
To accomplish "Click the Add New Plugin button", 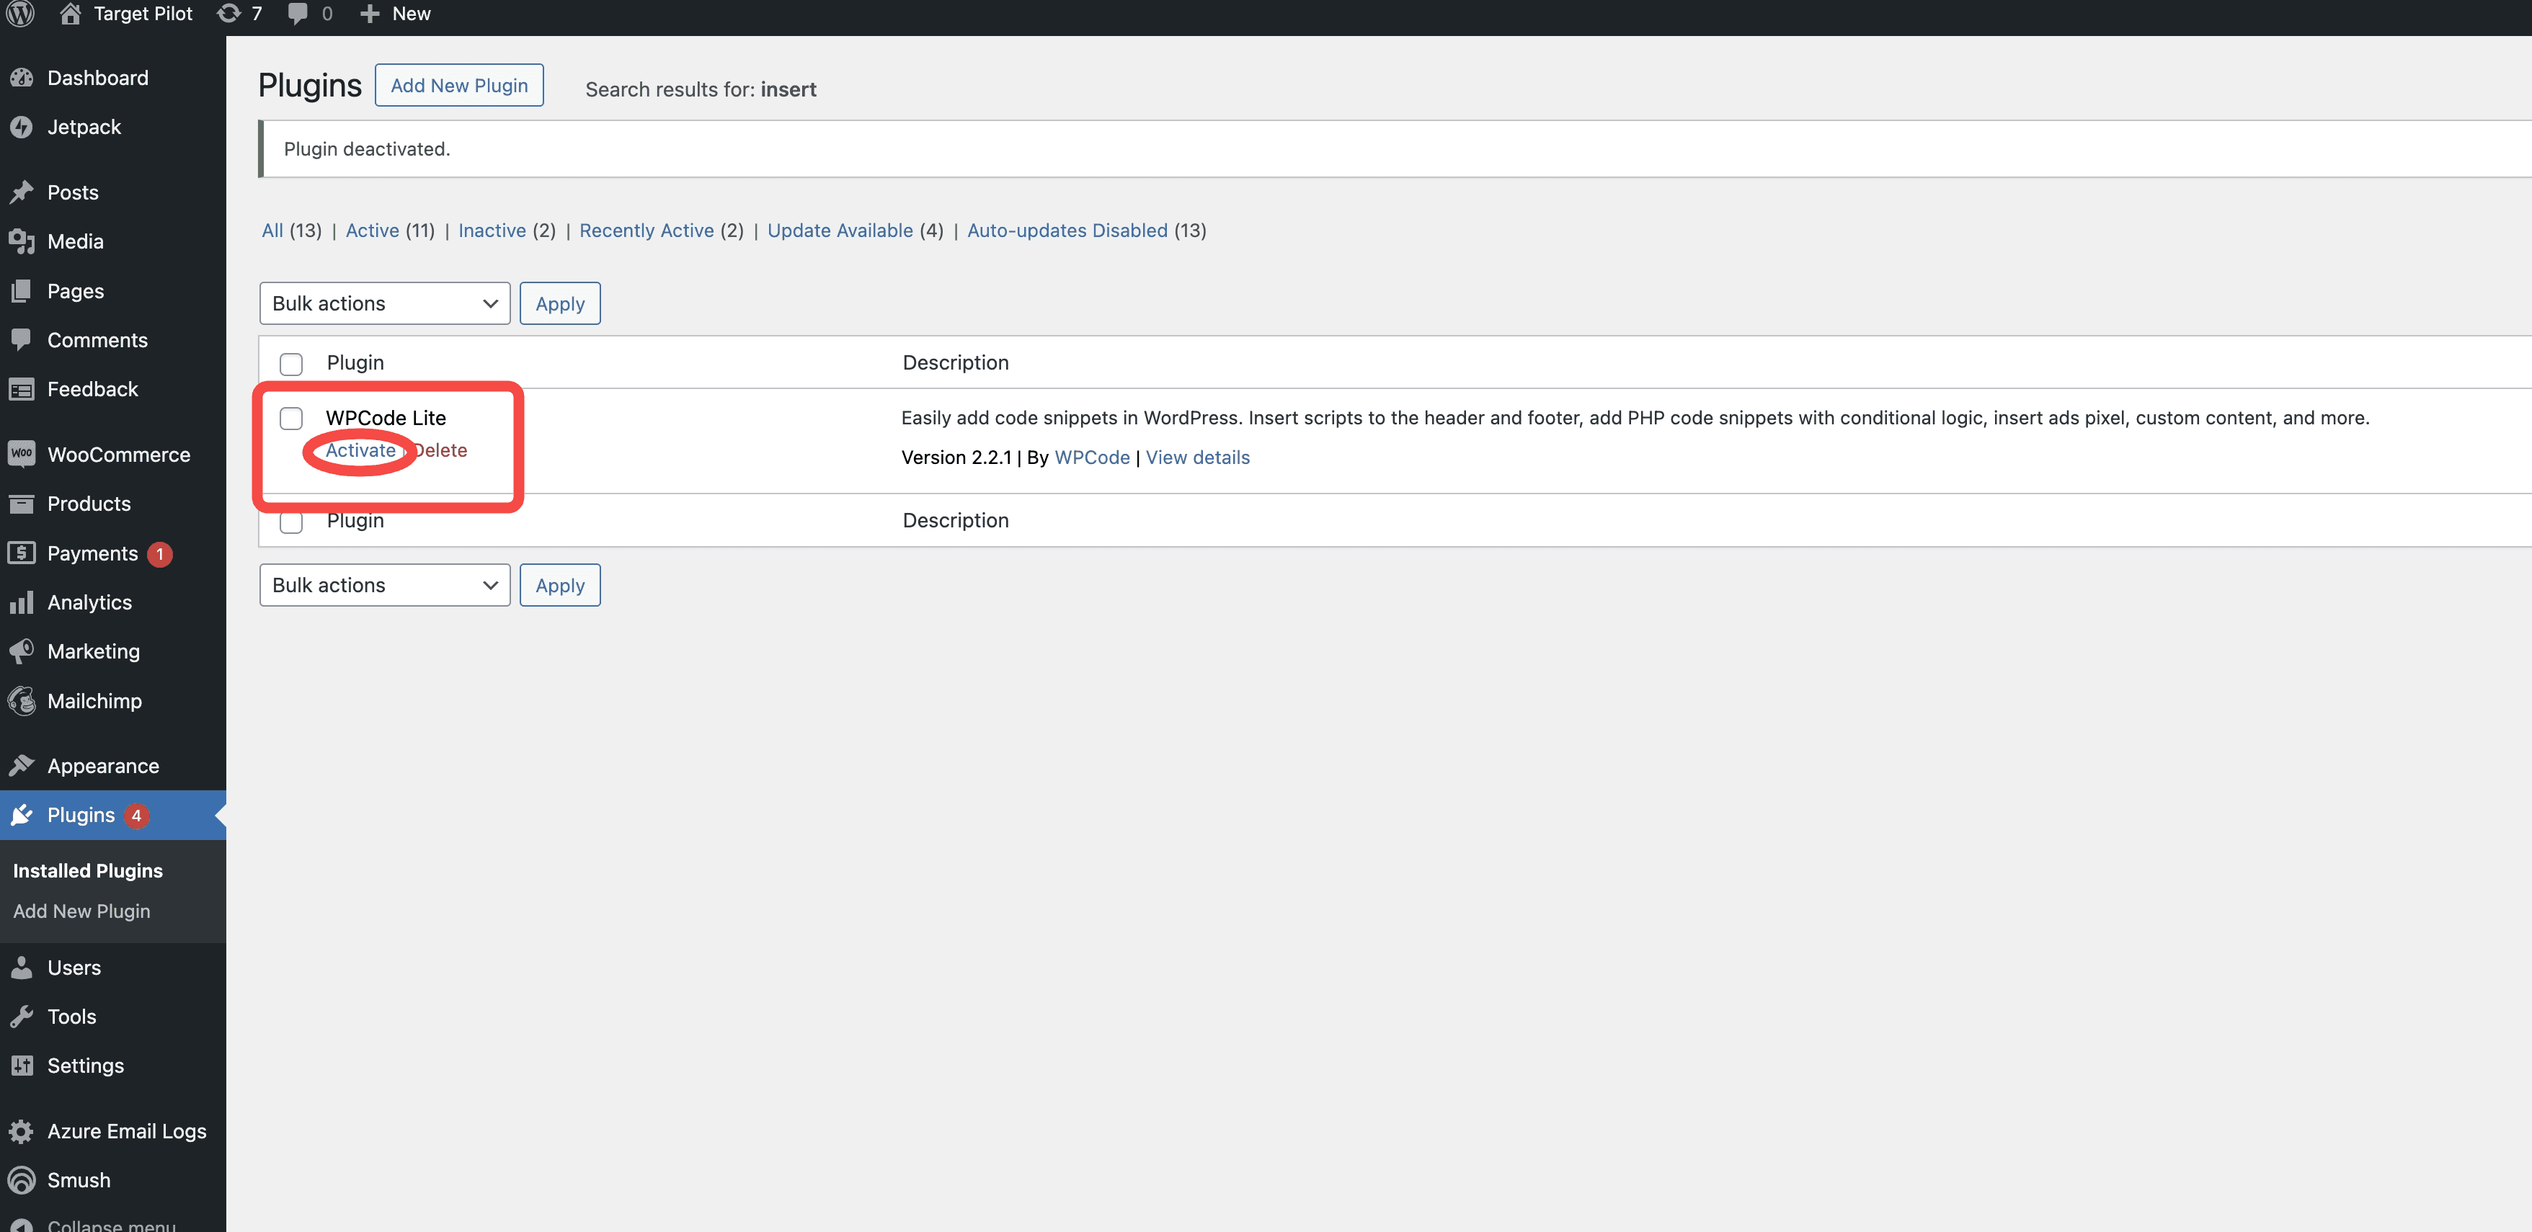I will click(458, 84).
